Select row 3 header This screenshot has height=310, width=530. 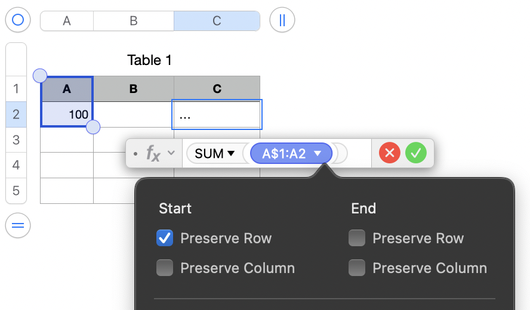(16, 139)
